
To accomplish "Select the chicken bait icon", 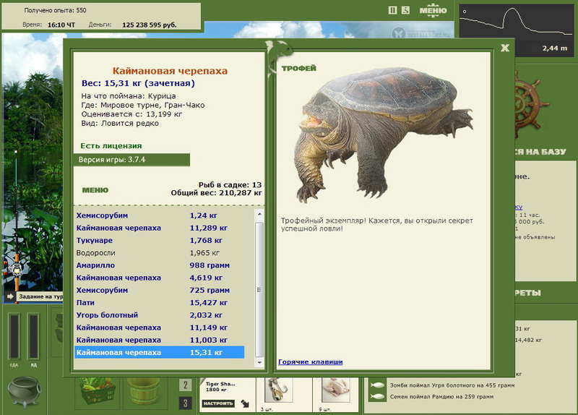I will pyautogui.click(x=335, y=390).
